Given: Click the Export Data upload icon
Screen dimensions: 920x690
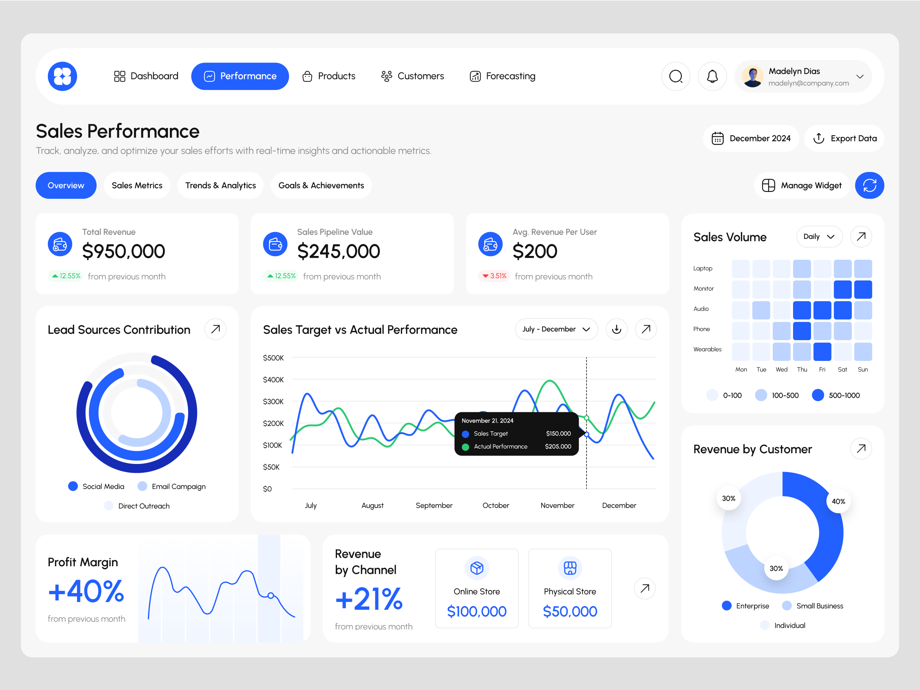Looking at the screenshot, I should pos(819,138).
